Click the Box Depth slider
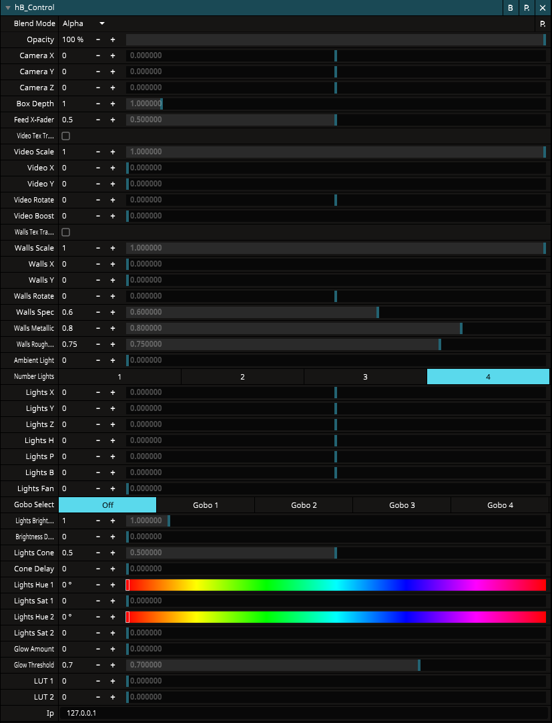The width and height of the screenshot is (552, 723). coord(336,104)
